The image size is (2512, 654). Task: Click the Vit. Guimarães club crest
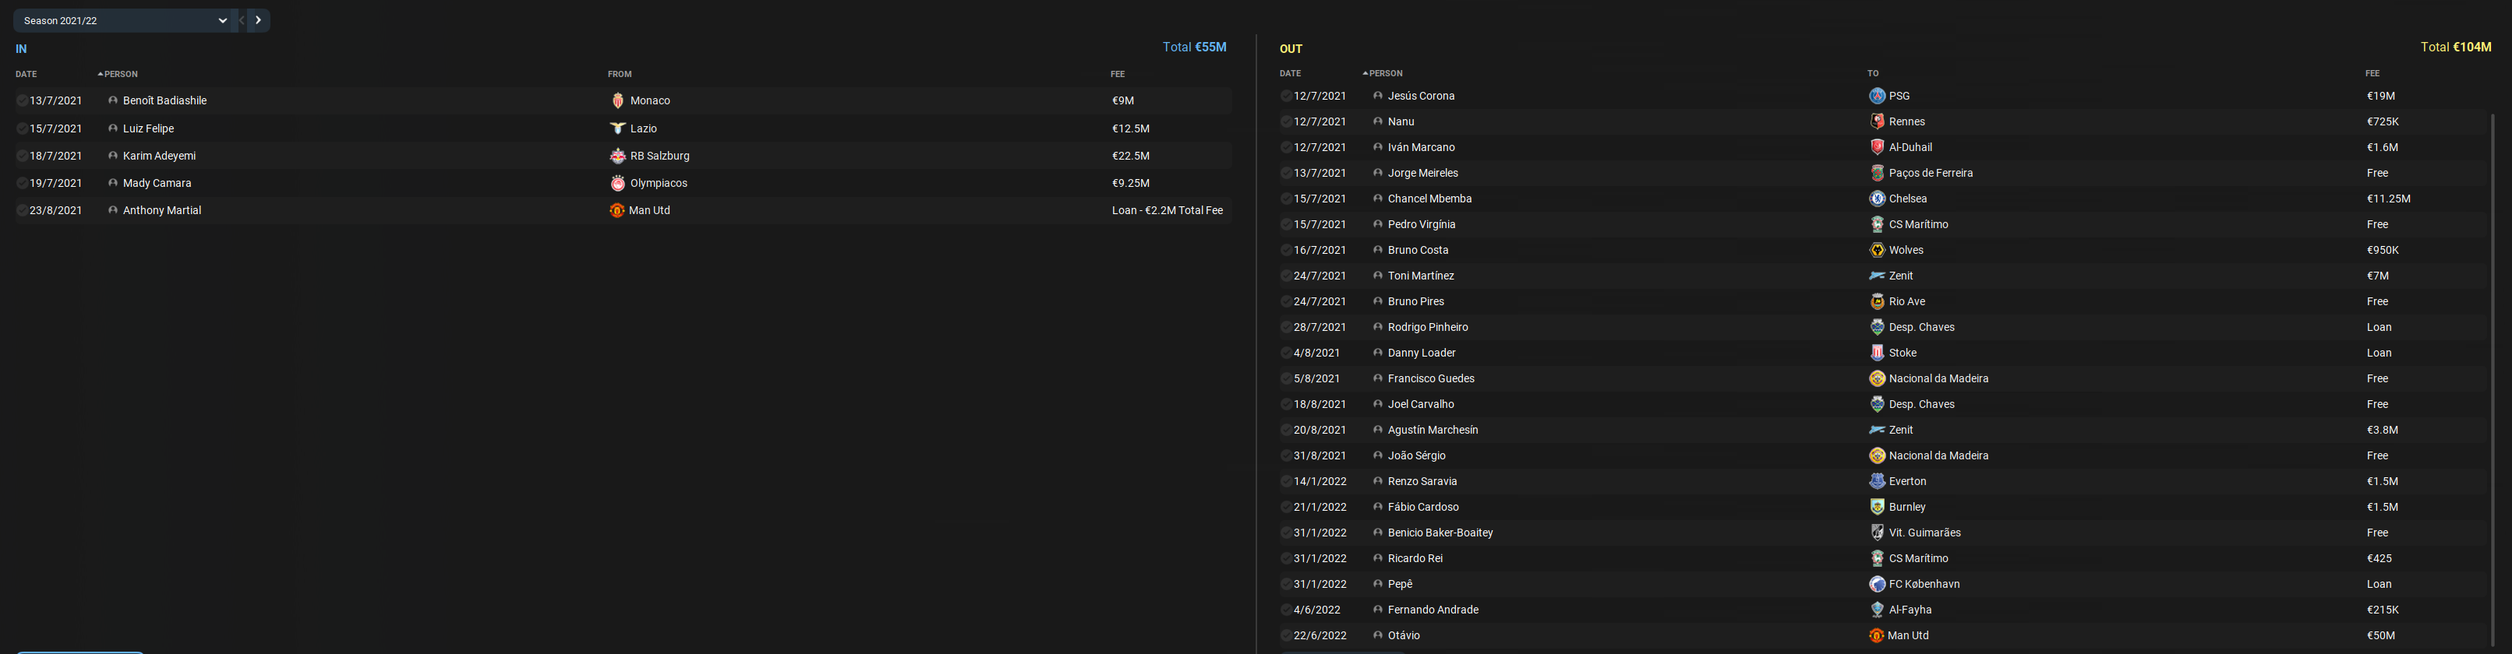pyautogui.click(x=1877, y=533)
